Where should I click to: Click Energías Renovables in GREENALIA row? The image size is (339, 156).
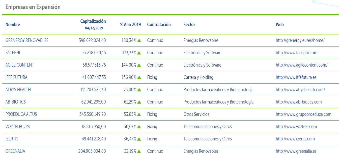tap(201, 151)
